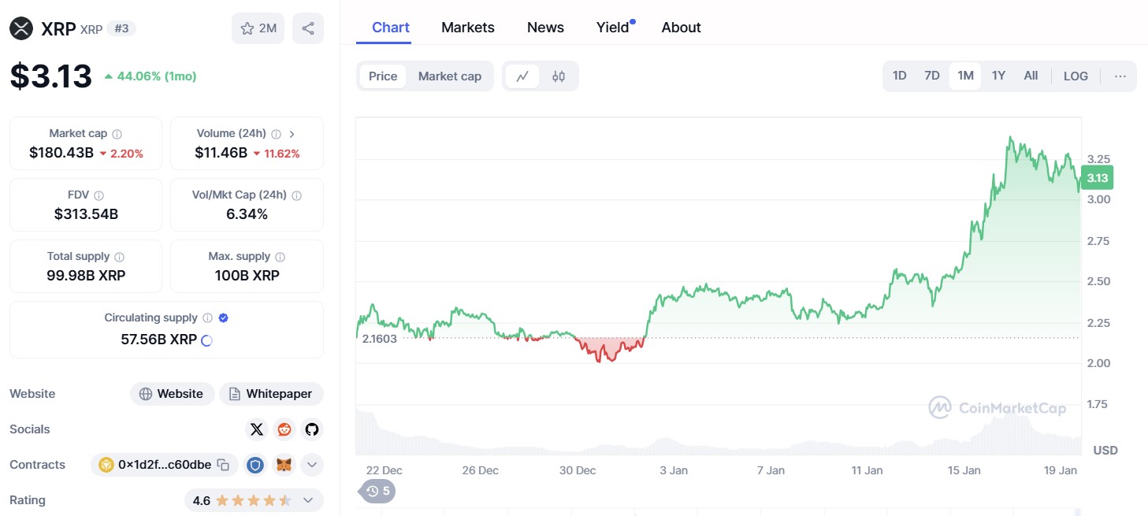Viewport: 1148px width, 516px height.
Task: Switch to the Markets tab
Action: pyautogui.click(x=468, y=28)
